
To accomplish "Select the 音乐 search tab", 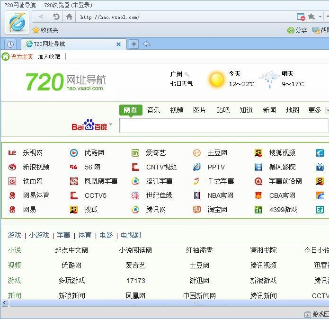I will [x=153, y=110].
